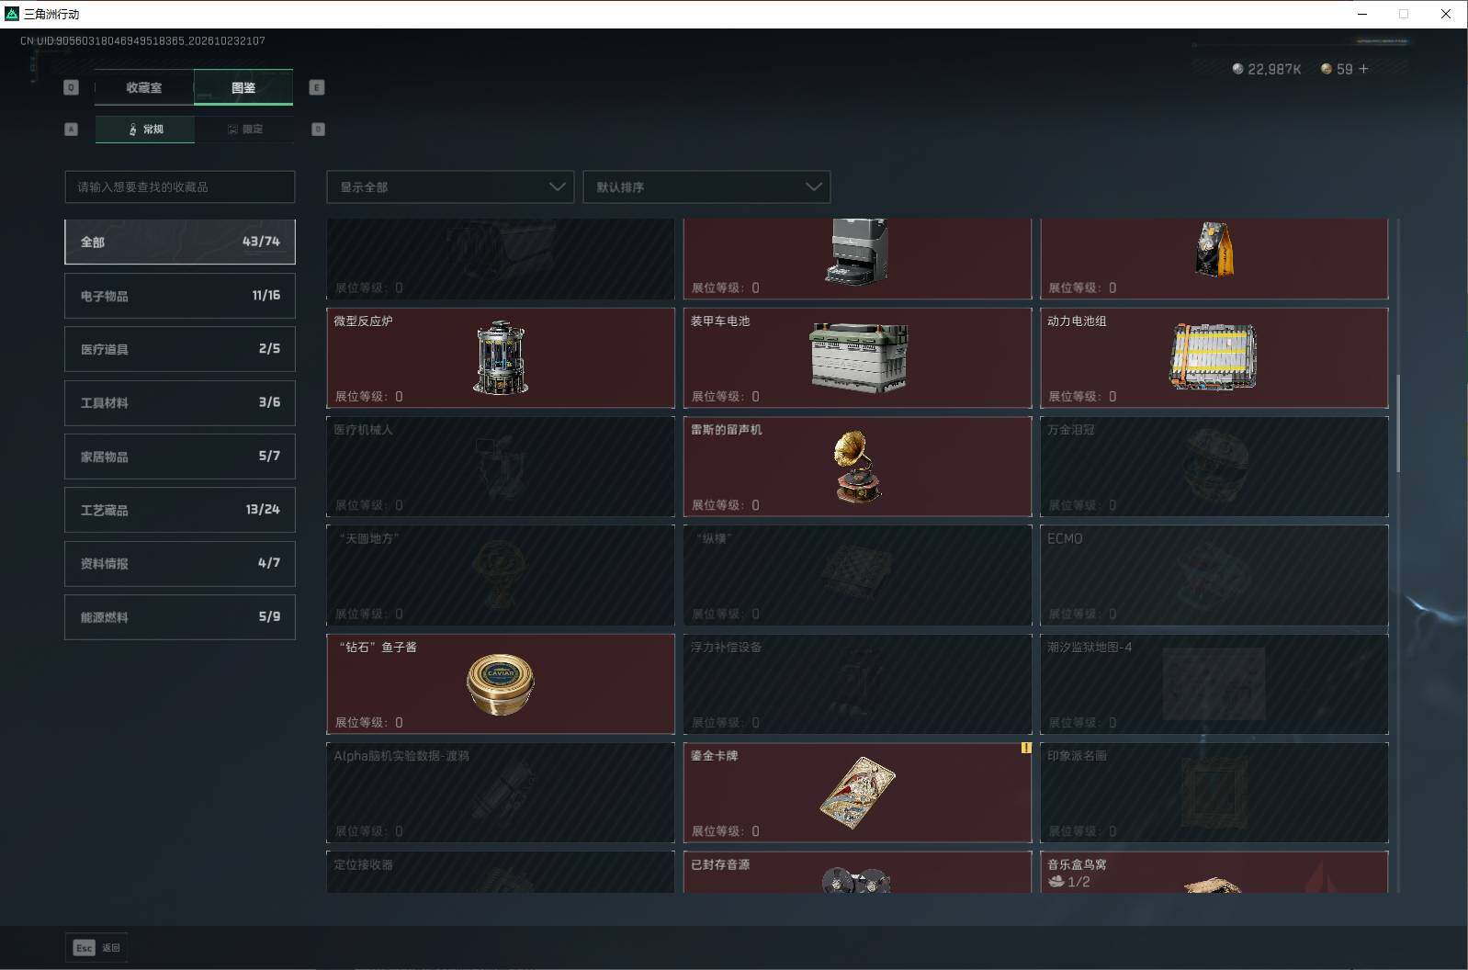Select the locked 浮力补偿设备 card

coord(857,684)
